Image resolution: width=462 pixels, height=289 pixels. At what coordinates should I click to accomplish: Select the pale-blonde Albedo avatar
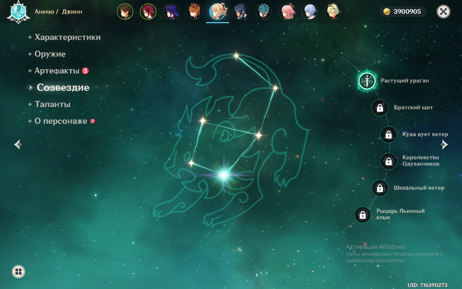tap(333, 12)
